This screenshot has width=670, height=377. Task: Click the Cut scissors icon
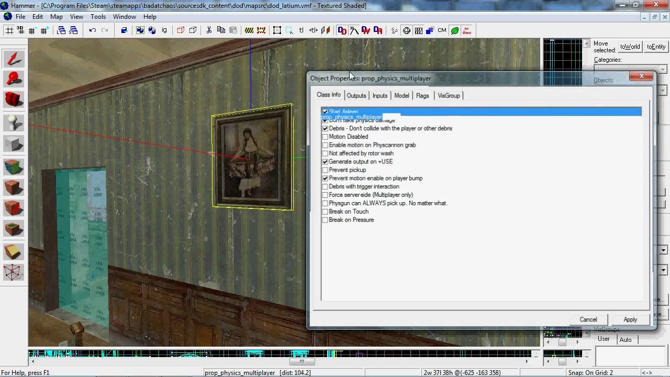click(x=209, y=30)
